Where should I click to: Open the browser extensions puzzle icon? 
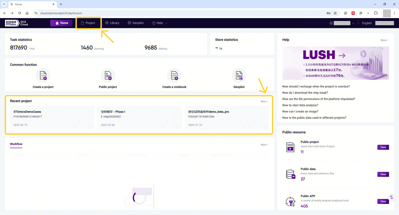376,13
